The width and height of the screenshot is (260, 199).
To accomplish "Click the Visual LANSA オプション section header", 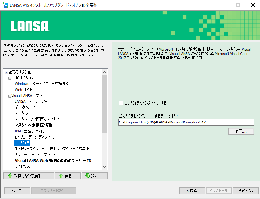I will point(29,96).
